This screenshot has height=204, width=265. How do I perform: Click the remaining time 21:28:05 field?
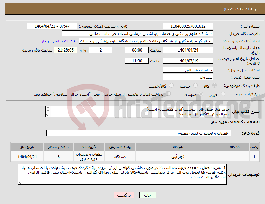[66, 50]
